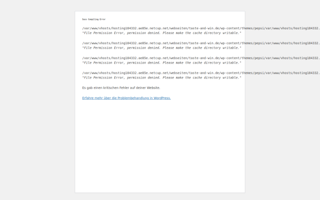Open the WordPress troubleshooting link
Viewport: 320px width, 200px height.
126,98
